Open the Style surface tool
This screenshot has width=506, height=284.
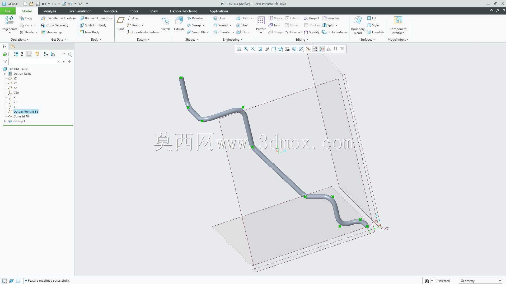[373, 25]
